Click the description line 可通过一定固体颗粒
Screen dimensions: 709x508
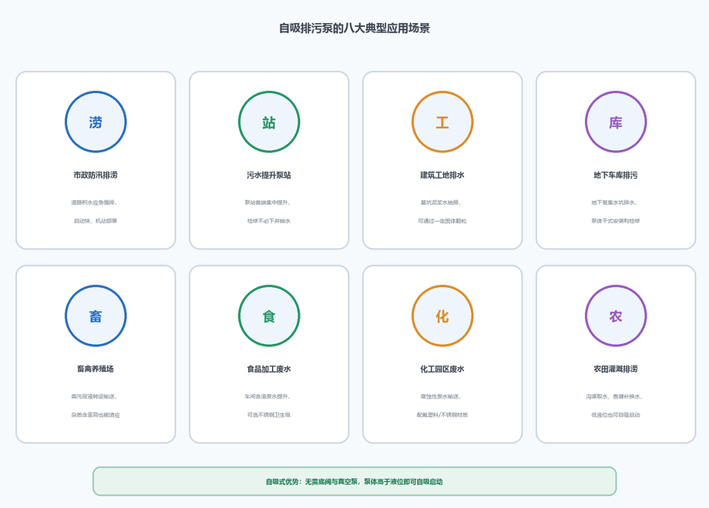pos(442,221)
